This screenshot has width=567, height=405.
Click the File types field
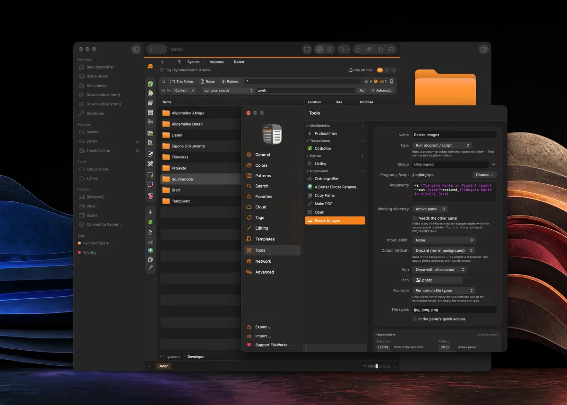point(455,310)
